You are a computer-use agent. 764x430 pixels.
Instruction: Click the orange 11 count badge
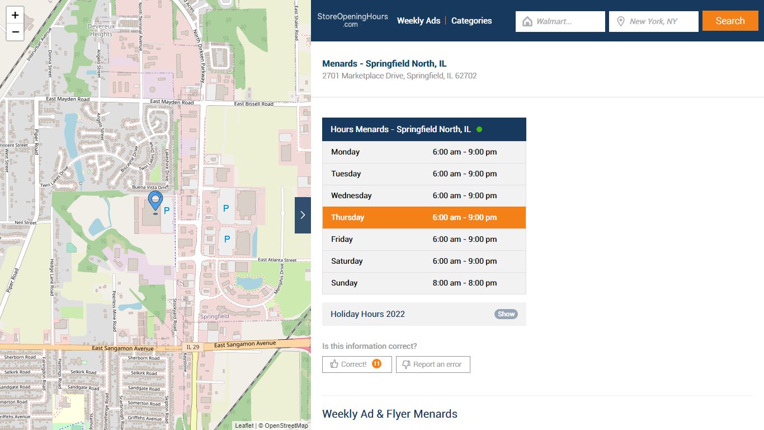[x=376, y=364]
